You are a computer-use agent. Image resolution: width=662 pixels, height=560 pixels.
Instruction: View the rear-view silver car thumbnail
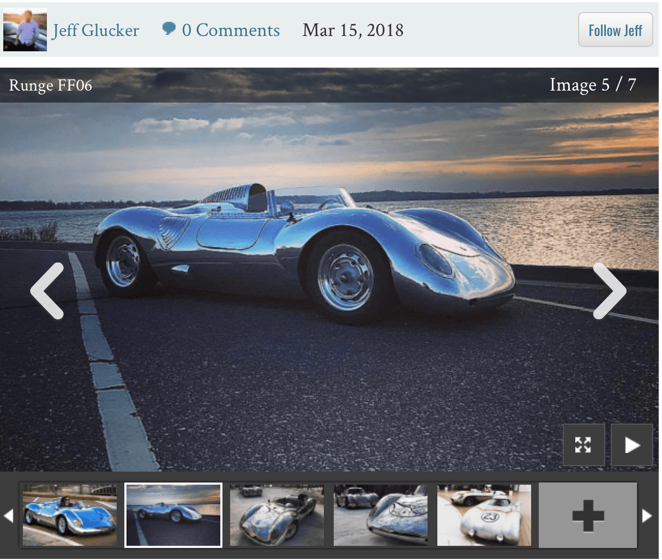[x=380, y=515]
